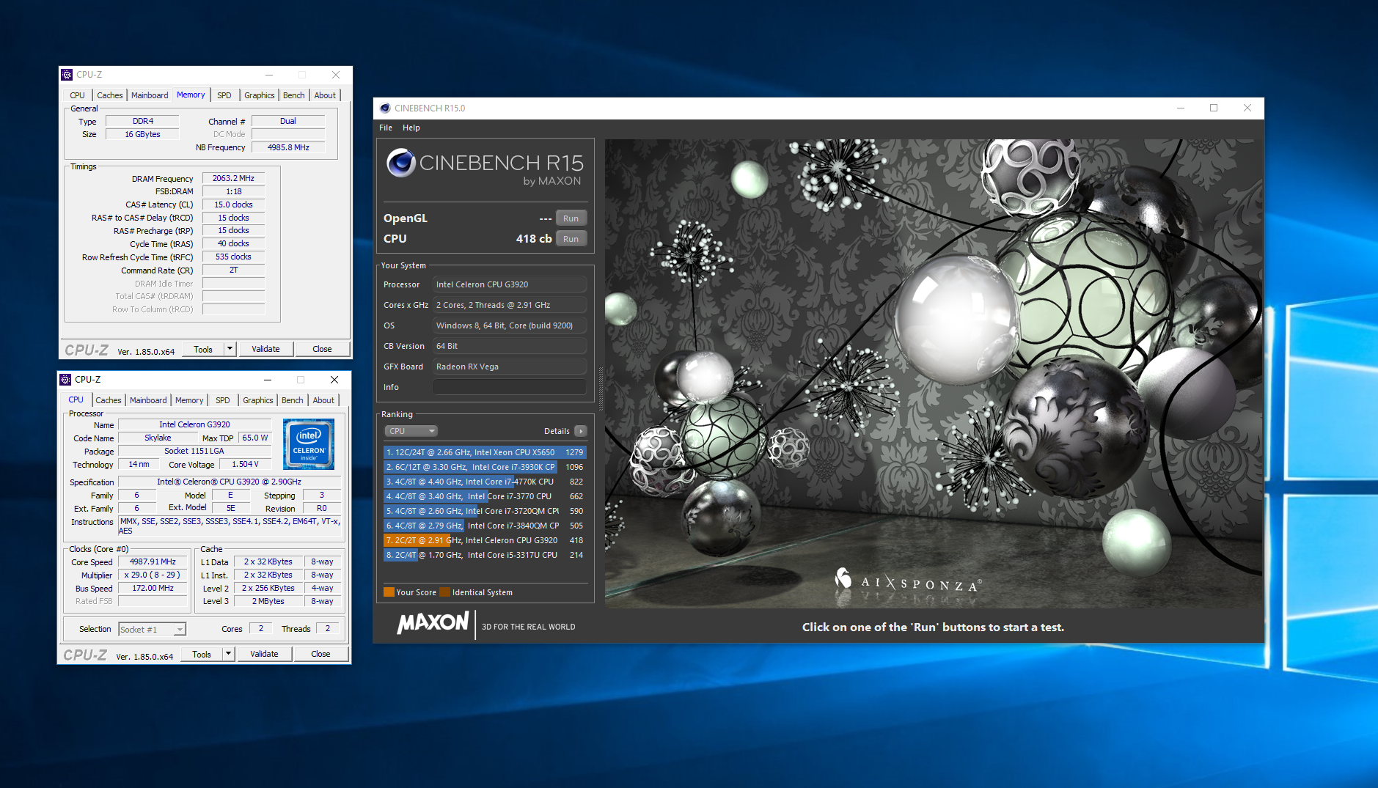The width and height of the screenshot is (1378, 788).
Task: Click the AIXSPONZA logo in render
Action: (x=908, y=581)
